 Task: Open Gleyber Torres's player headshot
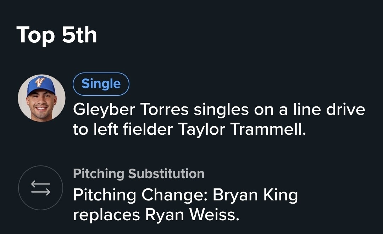41,98
